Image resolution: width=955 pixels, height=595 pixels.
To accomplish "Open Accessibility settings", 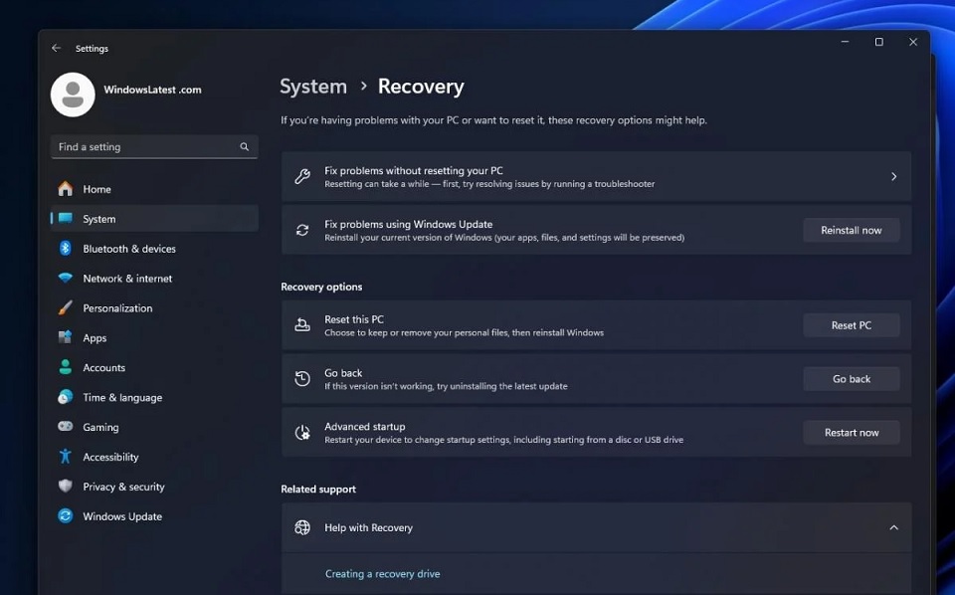I will click(154, 457).
